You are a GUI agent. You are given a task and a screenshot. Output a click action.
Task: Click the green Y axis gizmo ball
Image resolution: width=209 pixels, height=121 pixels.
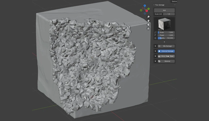[148, 9]
